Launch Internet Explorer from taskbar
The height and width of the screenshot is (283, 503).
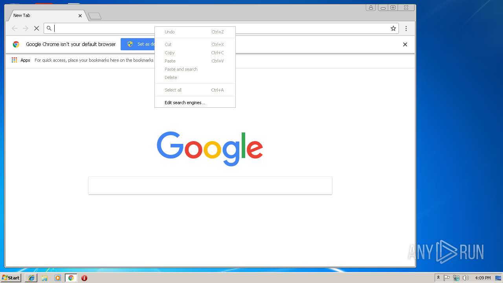[x=31, y=278]
